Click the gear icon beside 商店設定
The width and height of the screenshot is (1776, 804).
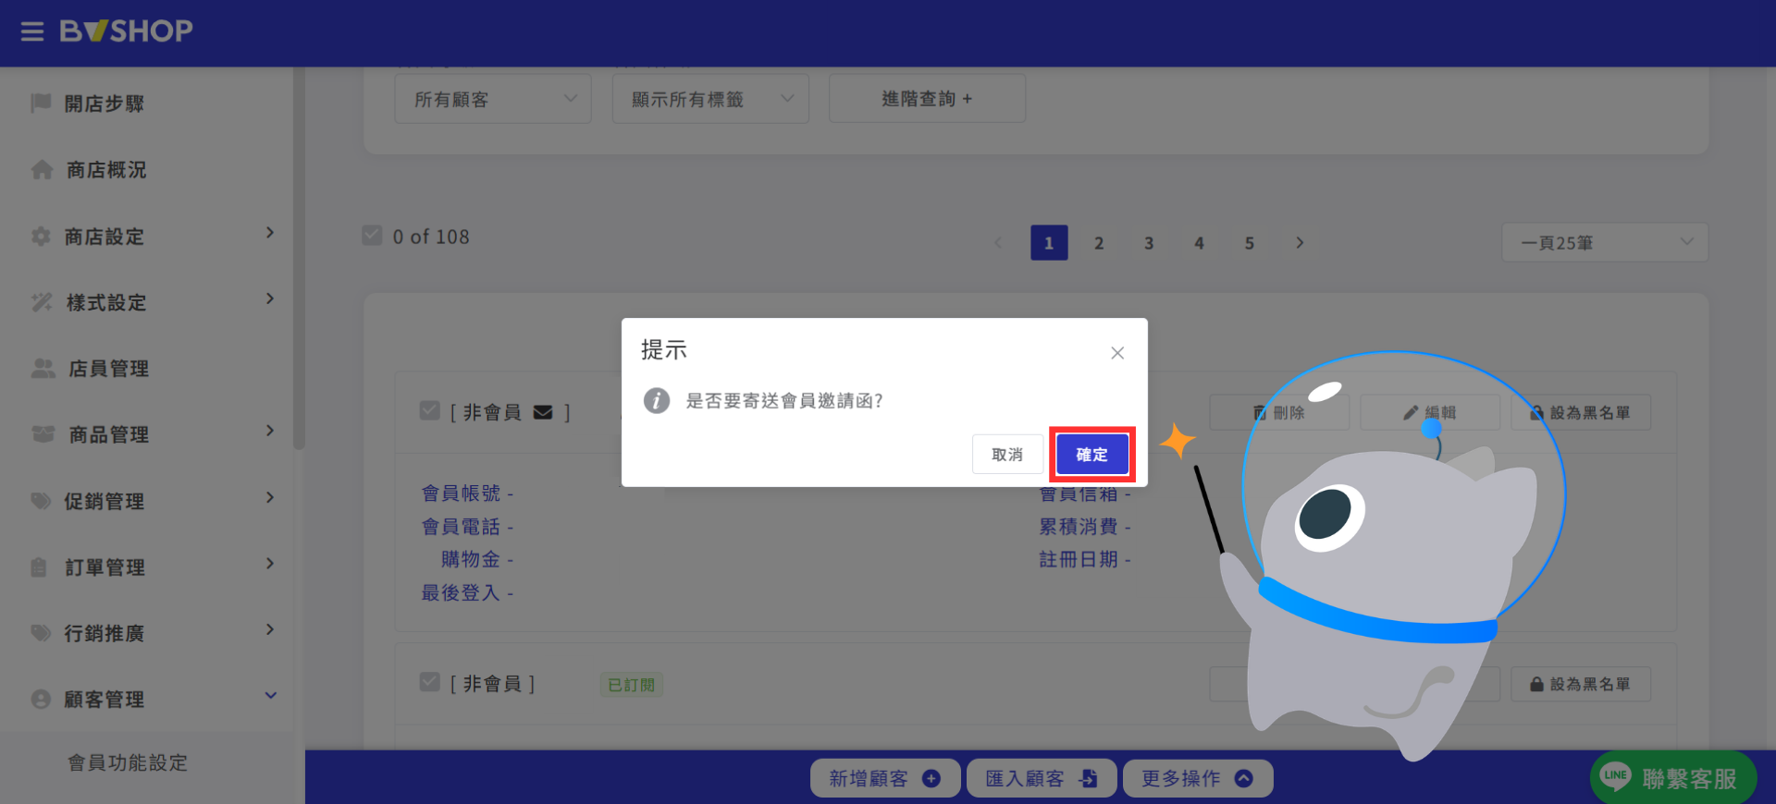point(41,237)
